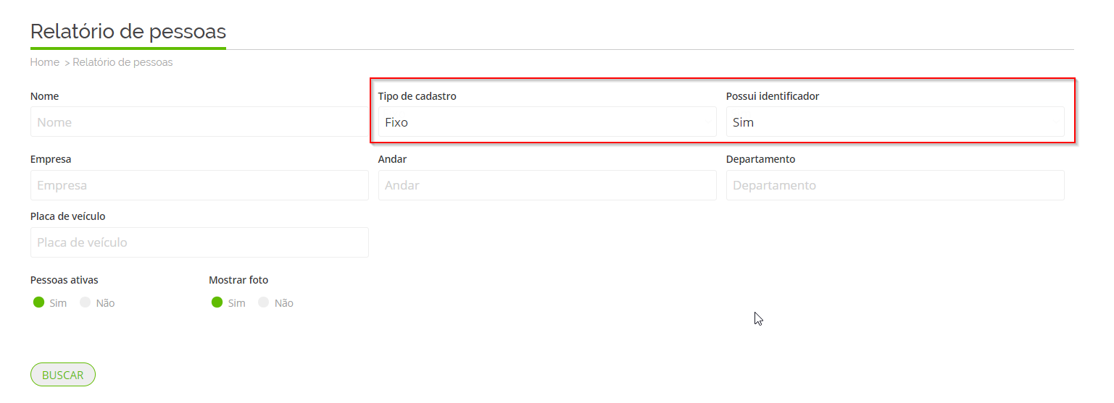Click Relatório de pessoas breadcrumb item
The height and width of the screenshot is (403, 1114).
click(x=122, y=62)
